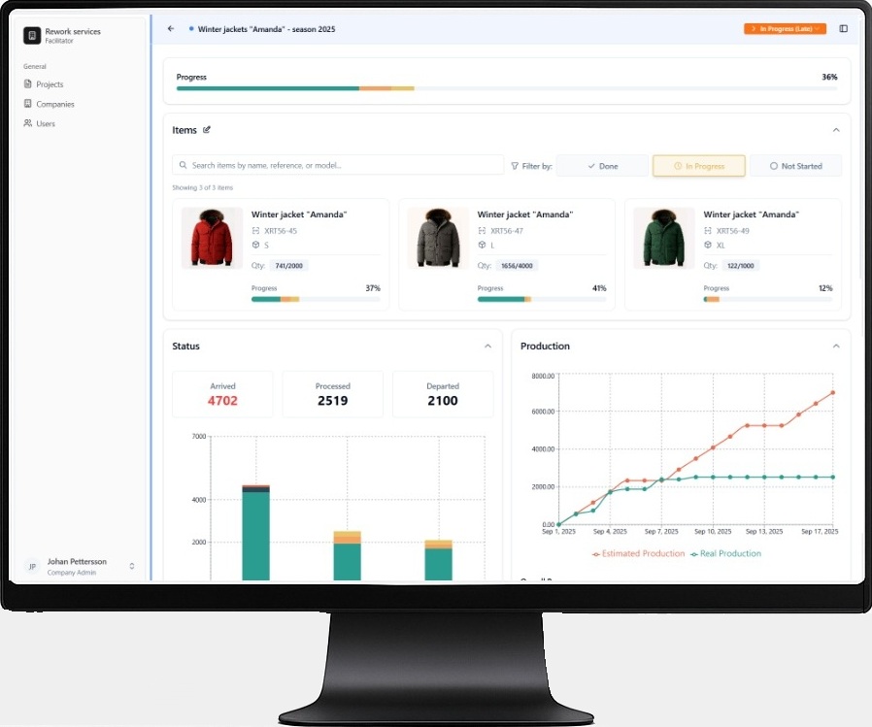Click the Projects sidebar icon

28,84
